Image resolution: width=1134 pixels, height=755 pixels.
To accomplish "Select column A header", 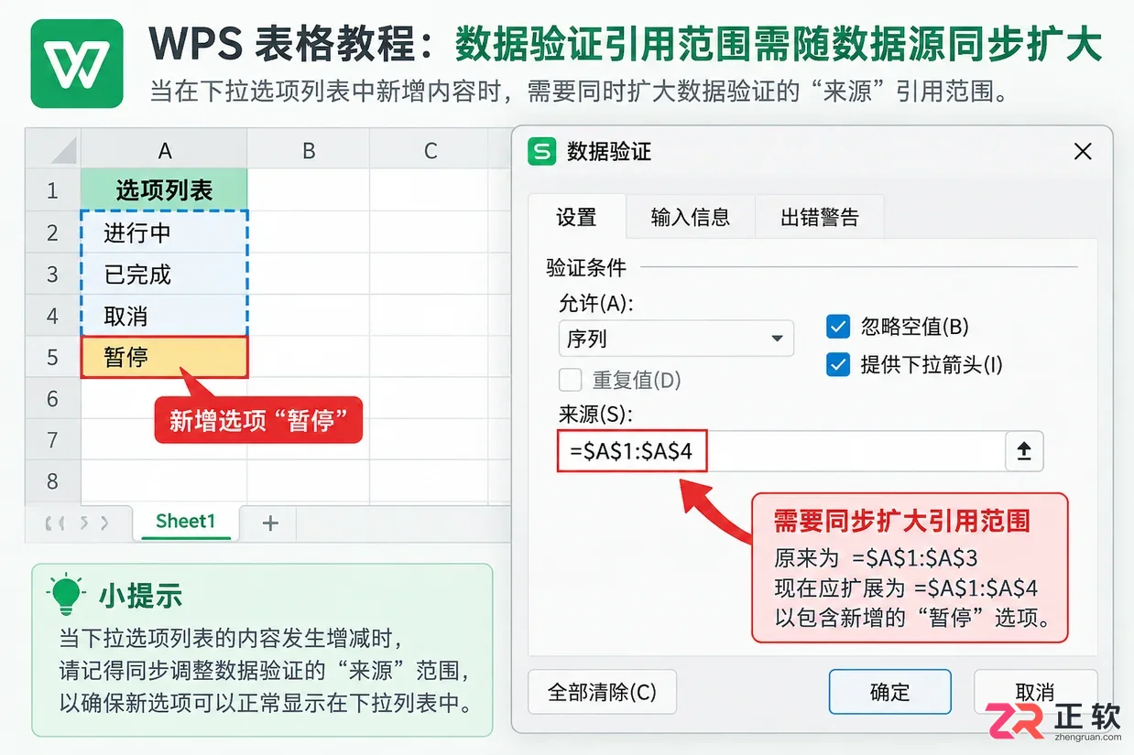I will click(164, 150).
